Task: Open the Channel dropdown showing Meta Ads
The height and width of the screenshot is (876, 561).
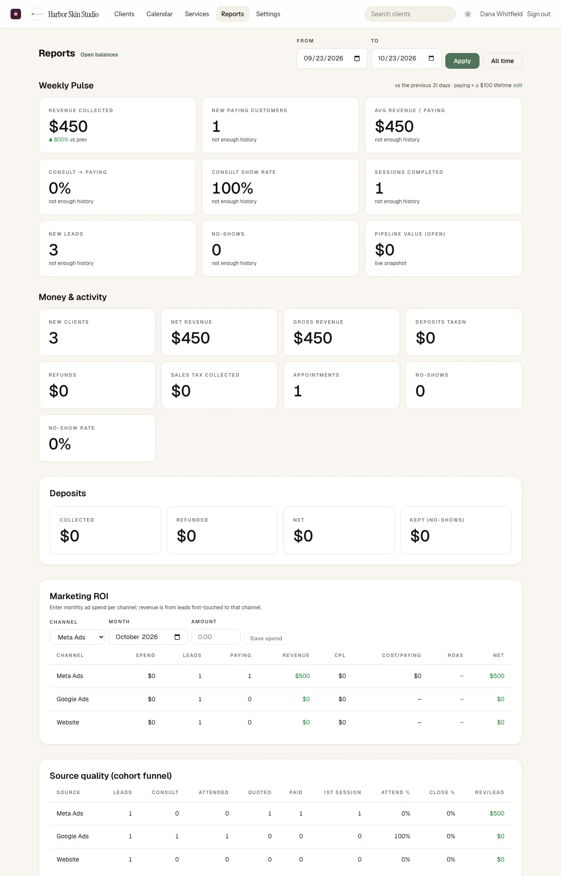Action: coord(78,637)
